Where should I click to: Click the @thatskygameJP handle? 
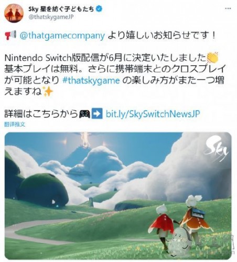tap(51, 17)
